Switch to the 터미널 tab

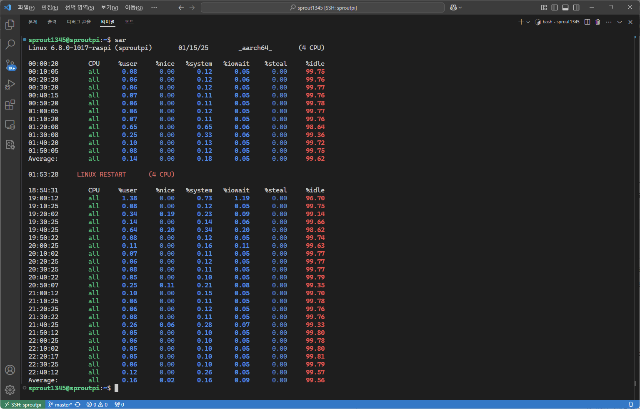pos(107,22)
